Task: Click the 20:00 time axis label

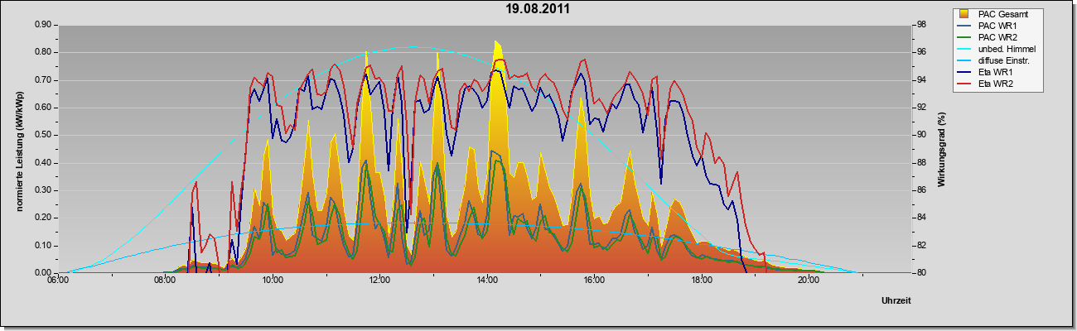Action: [809, 281]
